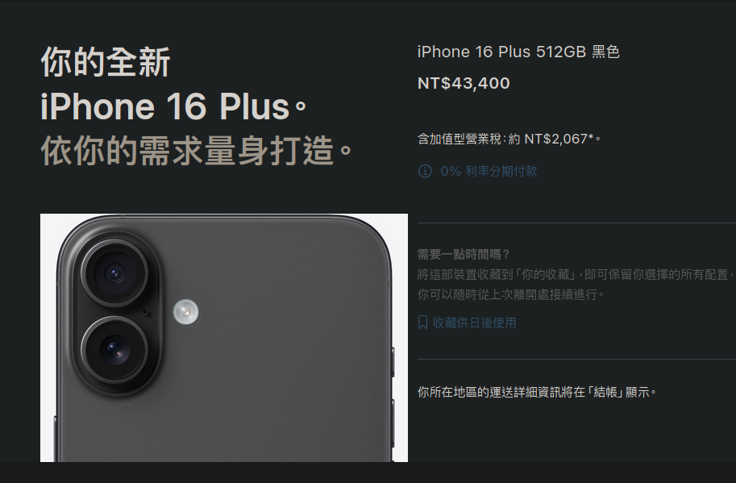Screen dimensions: 736x483
Task: Click the black iPhone 16 Plus product image
Action: point(224,338)
